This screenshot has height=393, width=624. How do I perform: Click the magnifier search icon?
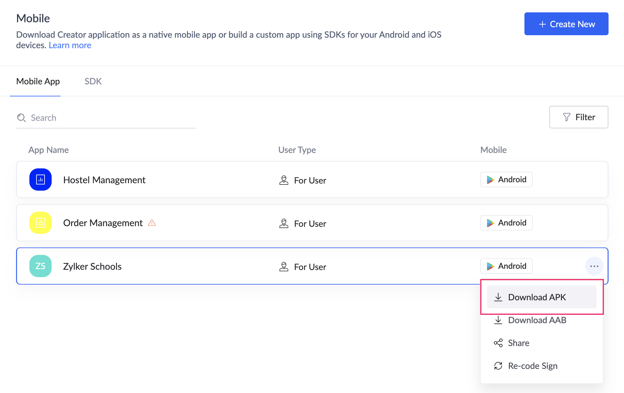21,118
